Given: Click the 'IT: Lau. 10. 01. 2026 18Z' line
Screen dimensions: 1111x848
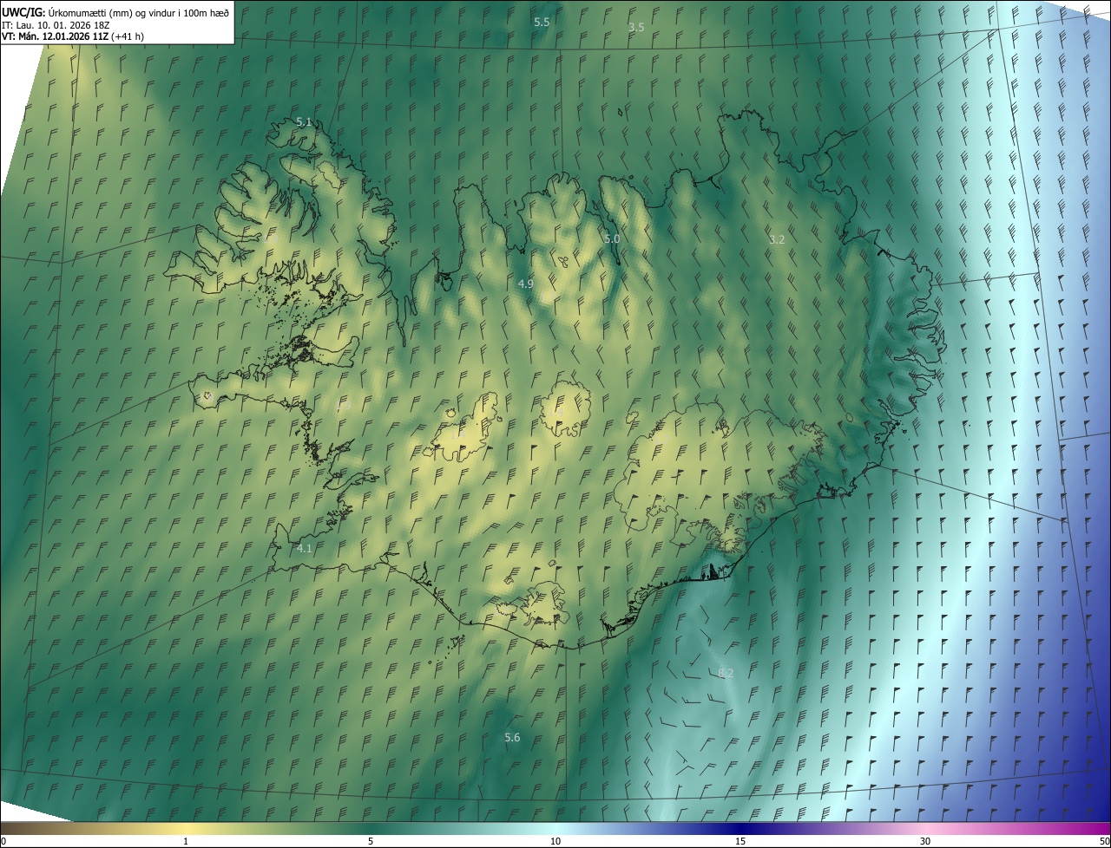Looking at the screenshot, I should [x=56, y=24].
